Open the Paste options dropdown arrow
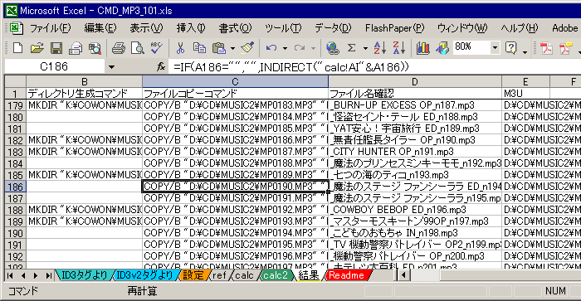This screenshot has width=581, height=301. 232,48
